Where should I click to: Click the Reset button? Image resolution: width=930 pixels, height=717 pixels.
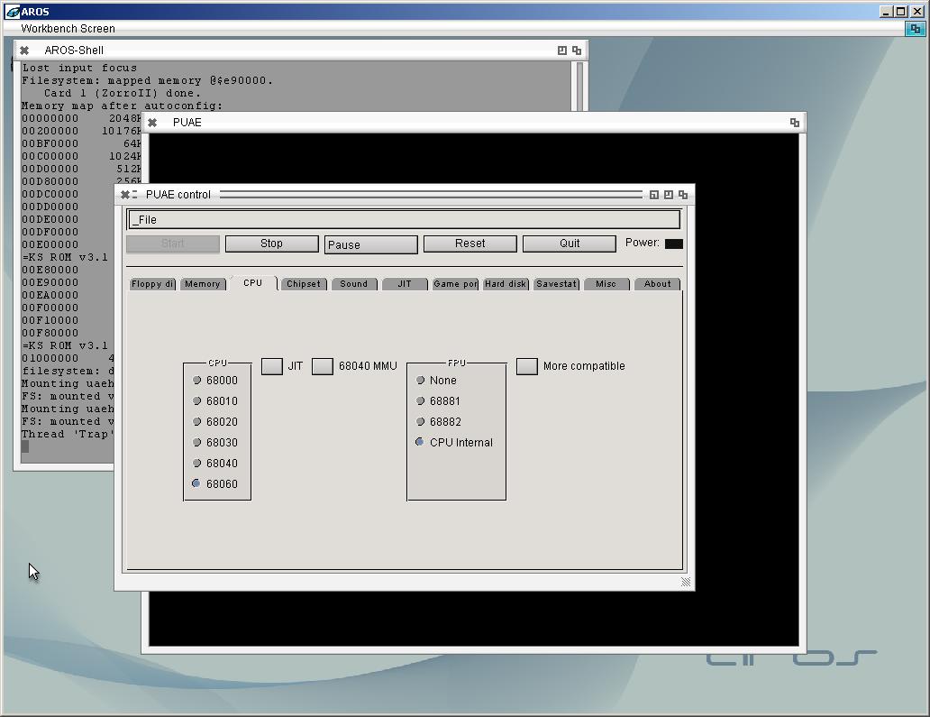470,244
